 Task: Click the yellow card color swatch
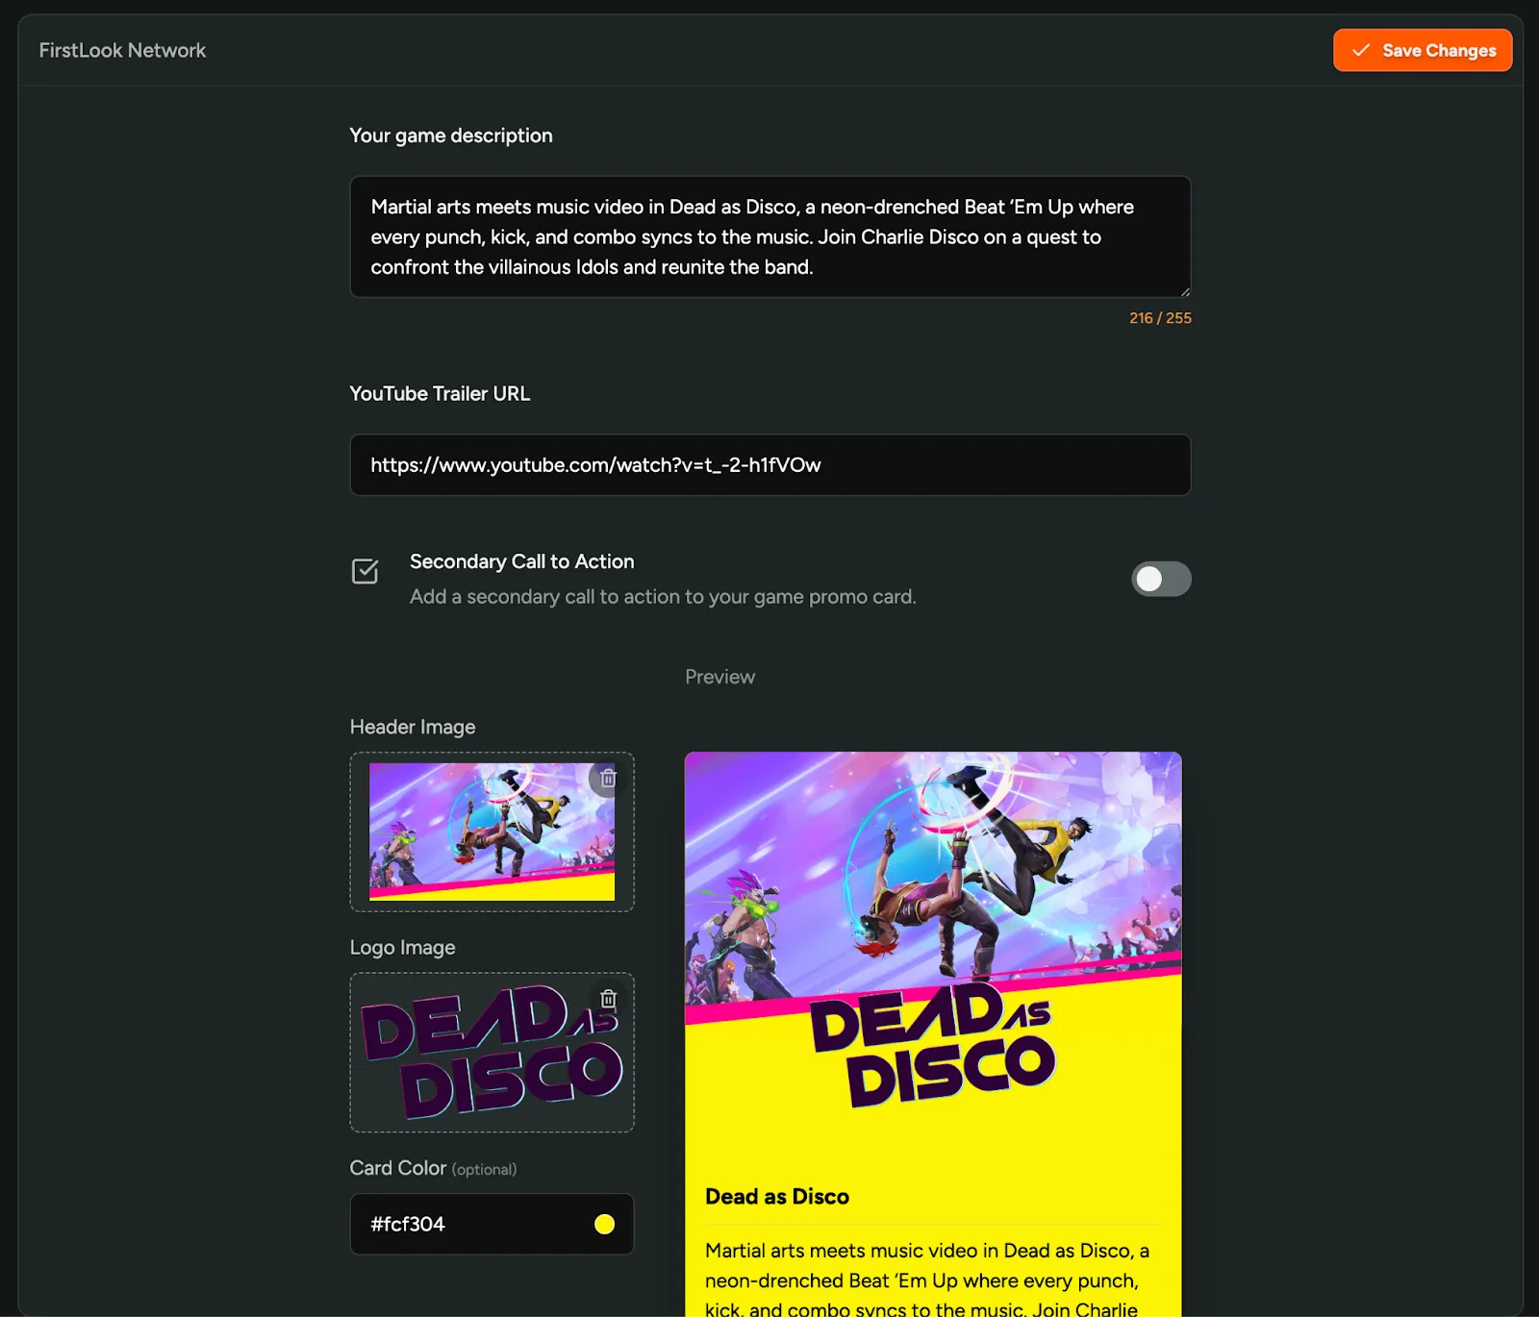coord(604,1224)
